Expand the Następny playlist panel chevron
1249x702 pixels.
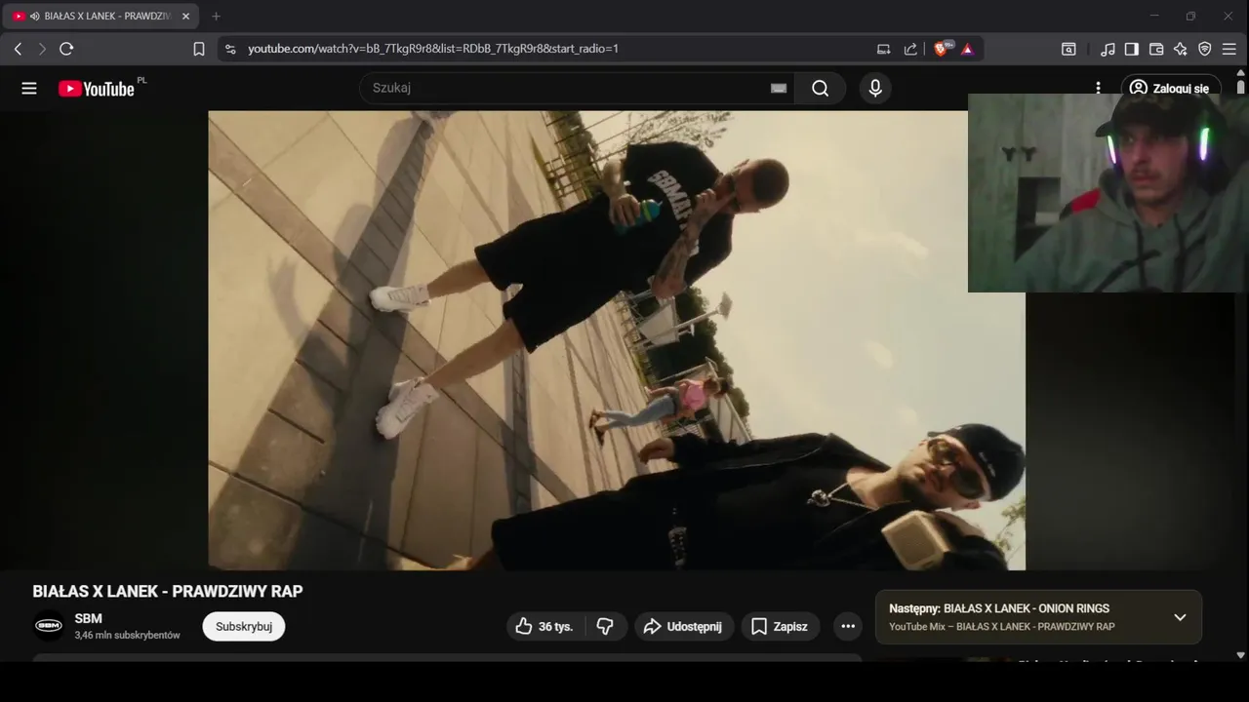pyautogui.click(x=1180, y=617)
